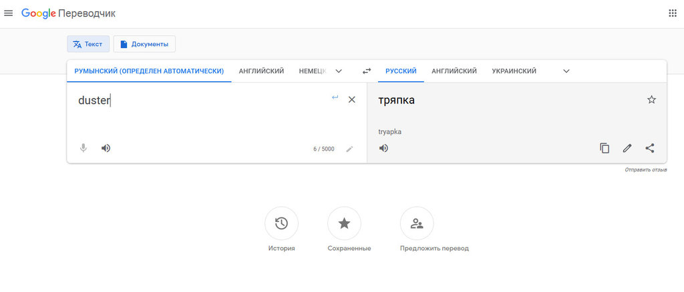The image size is (684, 292).
Task: Open the Google apps grid
Action: point(672,13)
